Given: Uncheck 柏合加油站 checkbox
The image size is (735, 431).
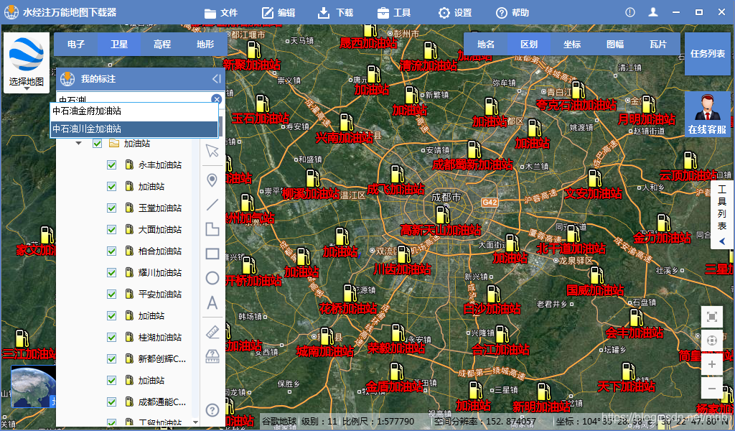Looking at the screenshot, I should pyautogui.click(x=111, y=251).
